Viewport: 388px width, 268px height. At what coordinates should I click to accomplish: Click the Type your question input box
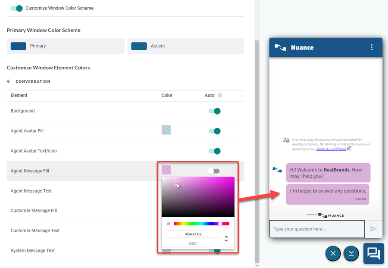click(x=317, y=229)
